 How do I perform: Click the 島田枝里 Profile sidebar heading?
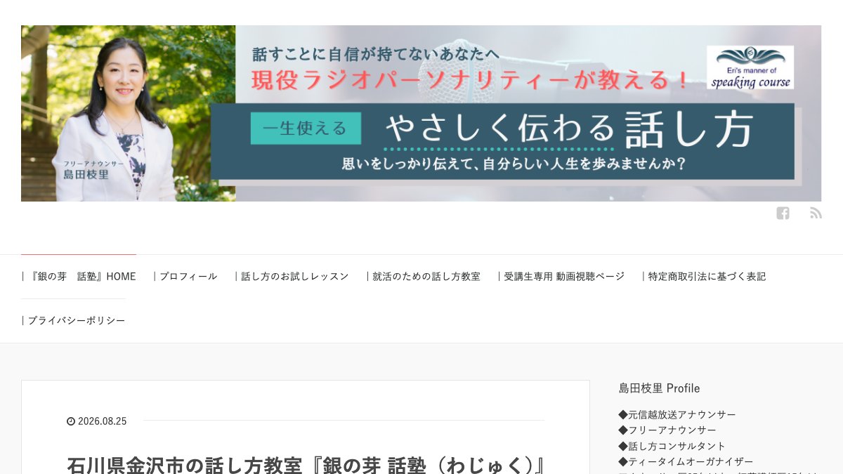660,388
